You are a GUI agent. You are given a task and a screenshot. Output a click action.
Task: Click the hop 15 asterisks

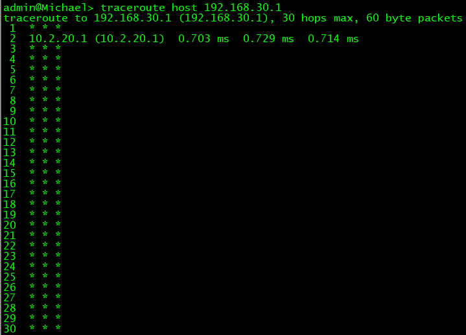tap(45, 172)
